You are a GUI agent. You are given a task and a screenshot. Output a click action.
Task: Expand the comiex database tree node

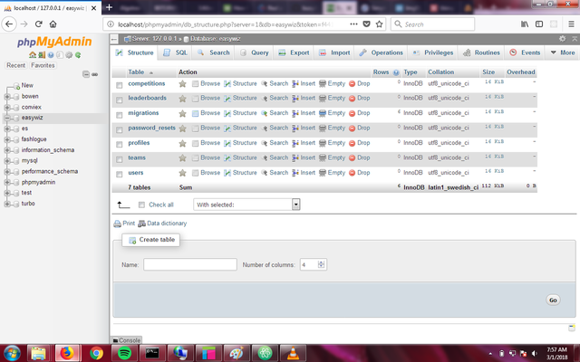(x=7, y=108)
